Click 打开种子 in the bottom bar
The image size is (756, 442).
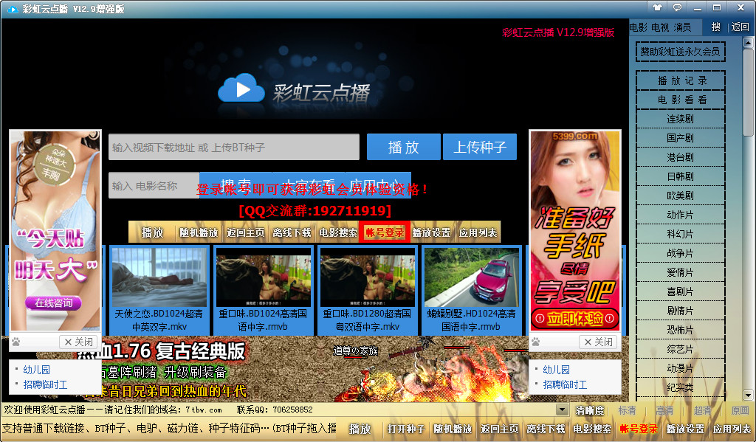(x=406, y=429)
